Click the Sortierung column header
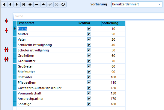The width and height of the screenshot is (164, 110). tap(113, 23)
